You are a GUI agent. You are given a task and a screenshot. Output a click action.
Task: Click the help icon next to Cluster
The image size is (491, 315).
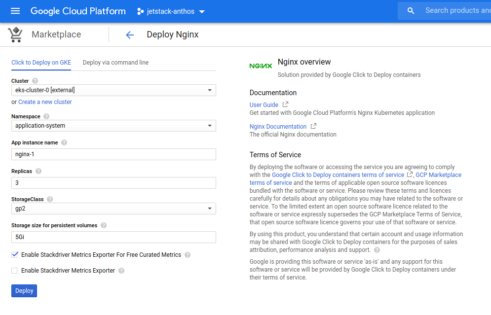click(35, 81)
